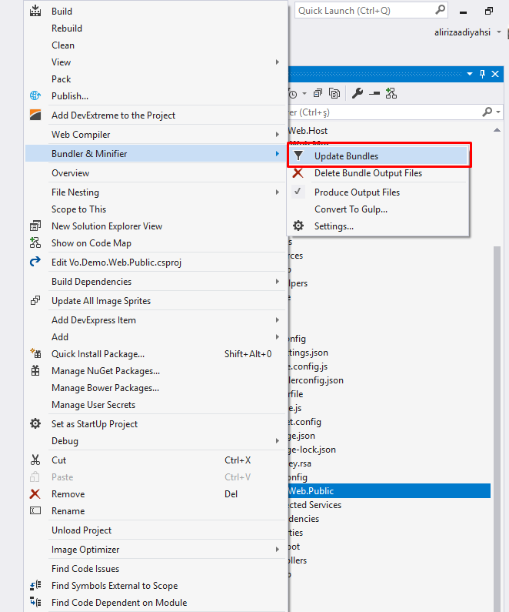Click the Rename icon
Image resolution: width=509 pixels, height=612 pixels.
[x=35, y=510]
